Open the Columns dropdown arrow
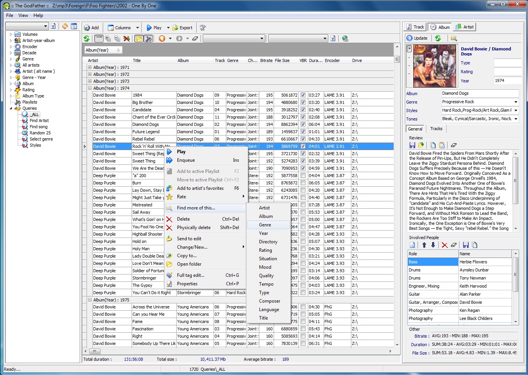This screenshot has height=375, width=528. pyautogui.click(x=138, y=28)
